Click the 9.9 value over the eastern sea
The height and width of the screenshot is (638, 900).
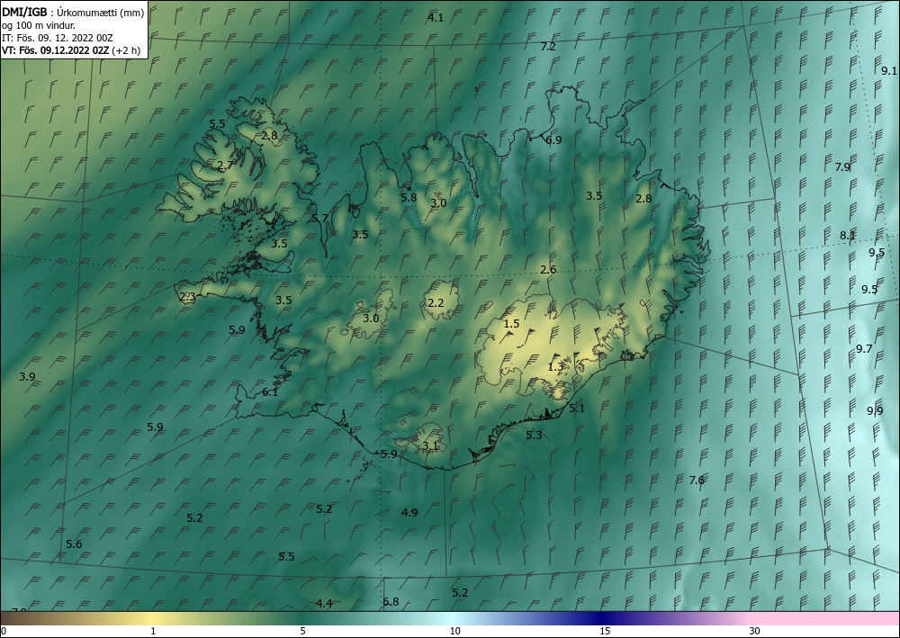[x=875, y=410]
